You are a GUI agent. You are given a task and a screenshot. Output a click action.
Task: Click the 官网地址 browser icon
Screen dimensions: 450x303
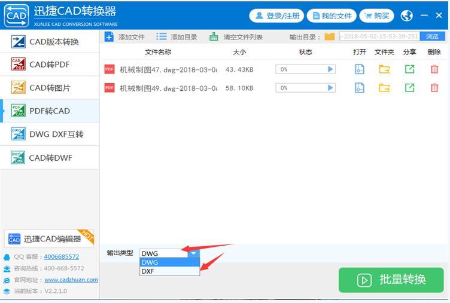click(x=7, y=280)
